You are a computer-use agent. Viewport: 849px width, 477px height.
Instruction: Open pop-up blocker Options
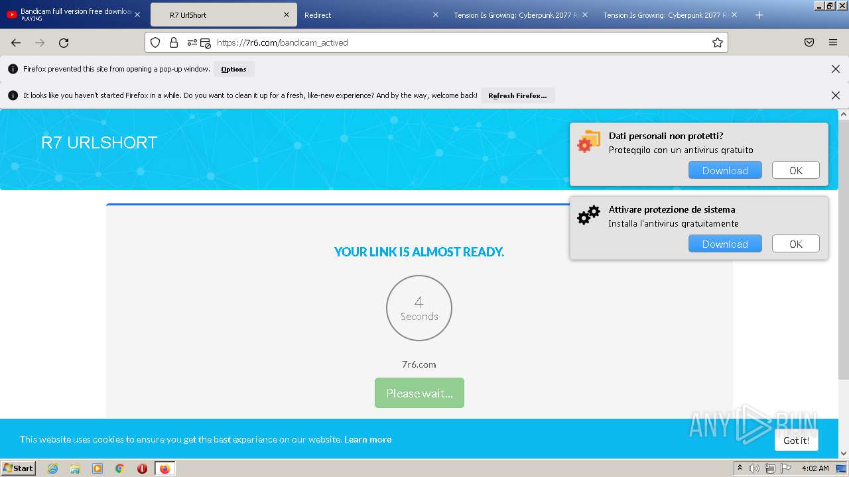(x=233, y=69)
